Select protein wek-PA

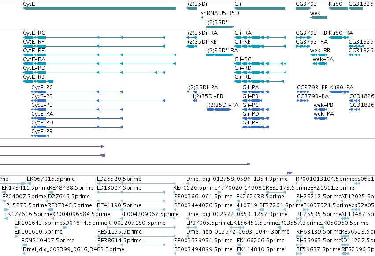click(320, 118)
